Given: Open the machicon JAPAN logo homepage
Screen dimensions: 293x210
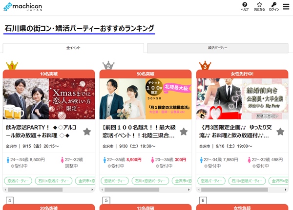Looking at the screenshot, I should point(23,7).
